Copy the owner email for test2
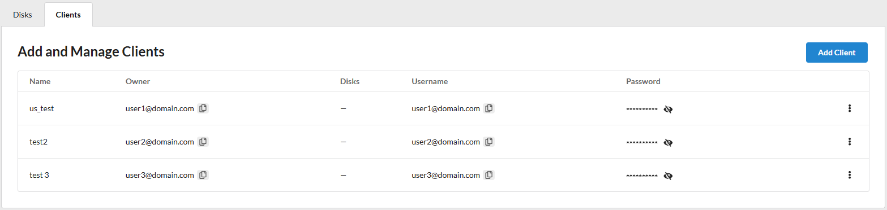 click(x=203, y=142)
